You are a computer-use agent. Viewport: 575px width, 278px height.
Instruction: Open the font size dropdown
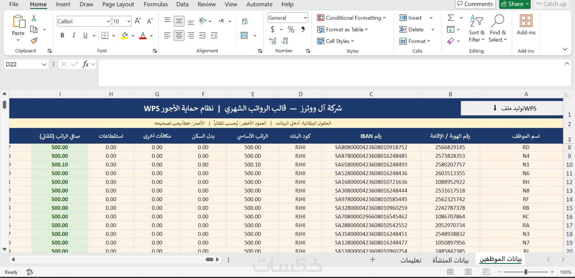point(129,22)
